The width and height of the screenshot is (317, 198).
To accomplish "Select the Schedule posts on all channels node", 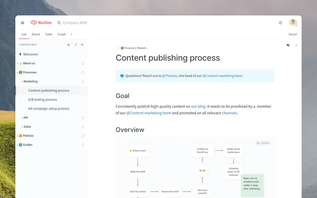I will (x=233, y=171).
